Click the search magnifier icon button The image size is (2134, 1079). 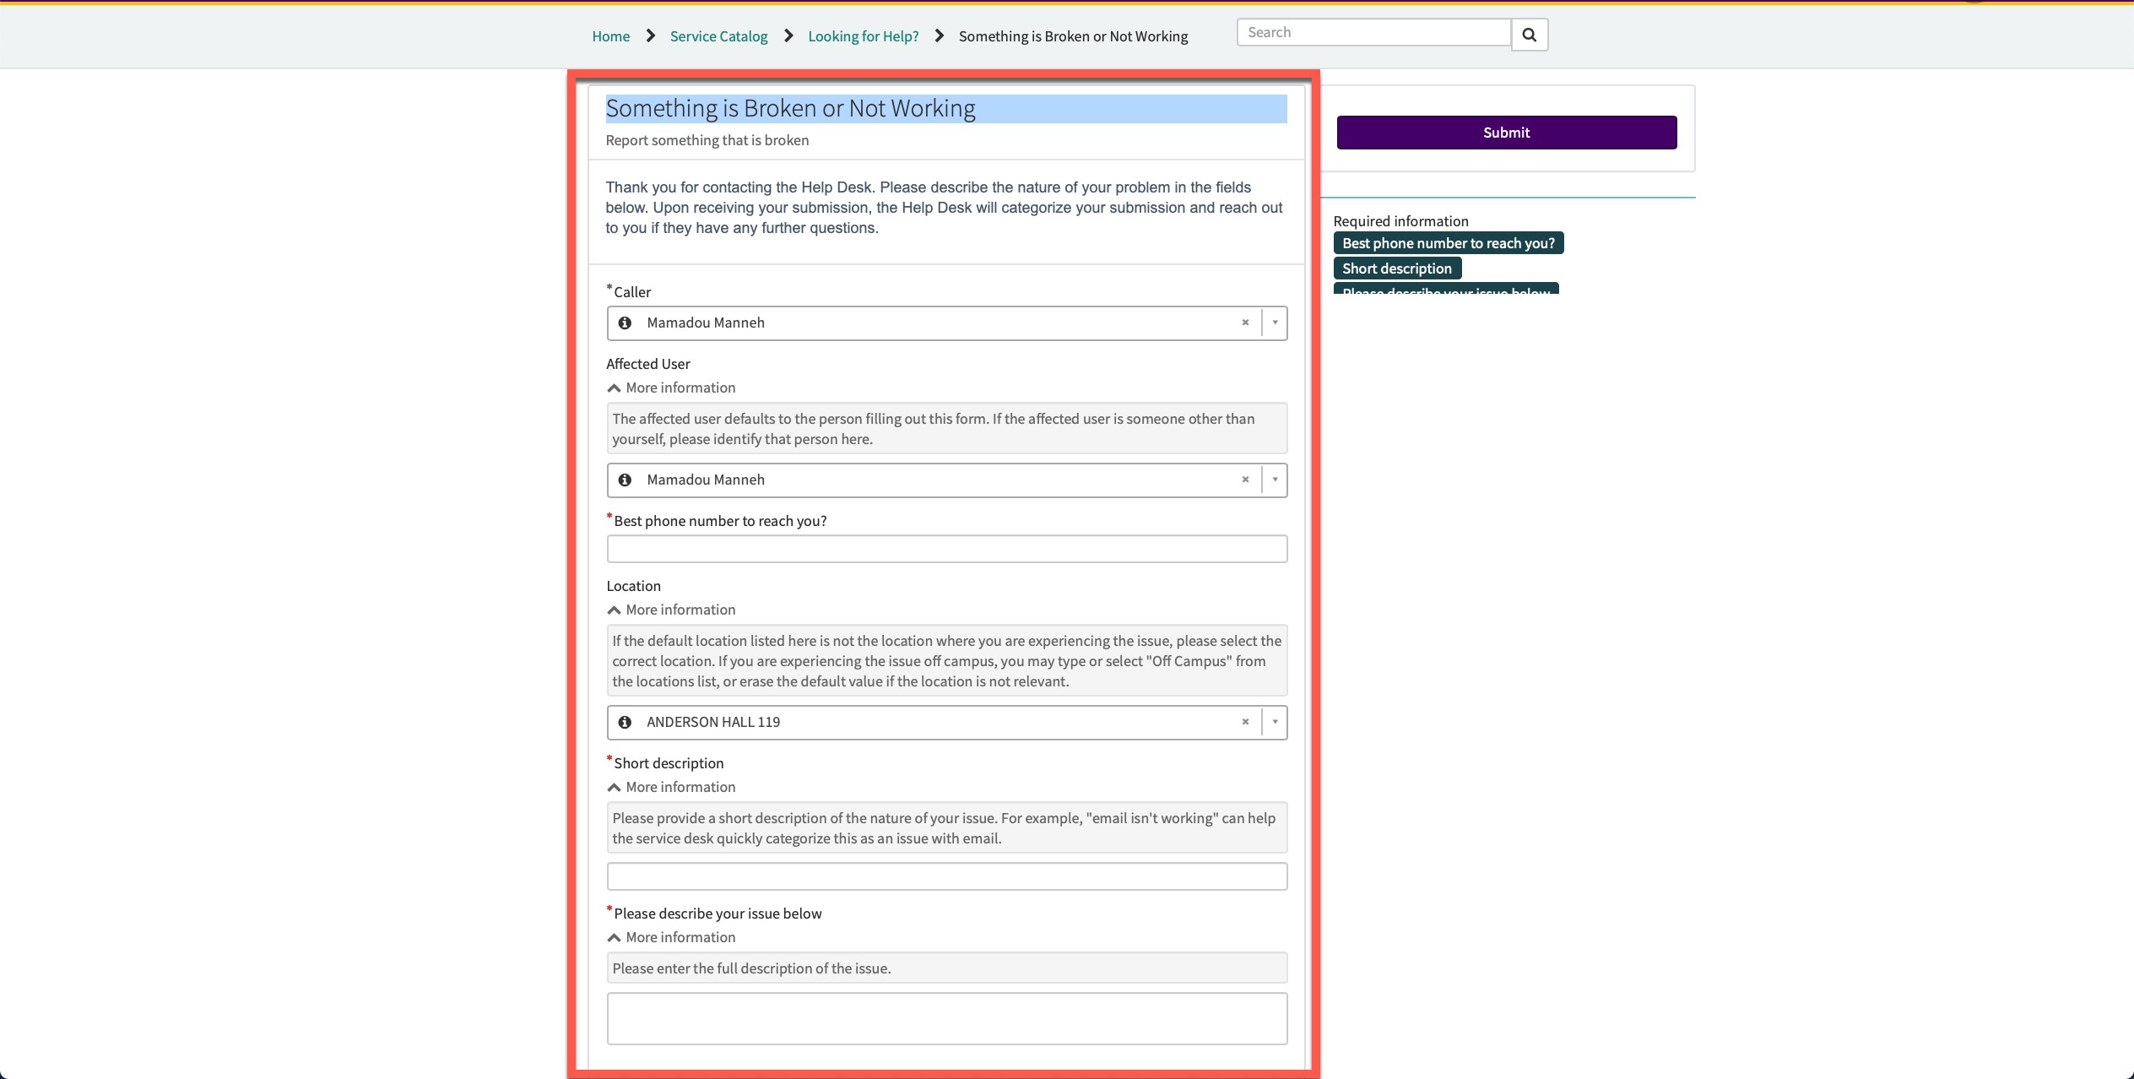[1529, 35]
